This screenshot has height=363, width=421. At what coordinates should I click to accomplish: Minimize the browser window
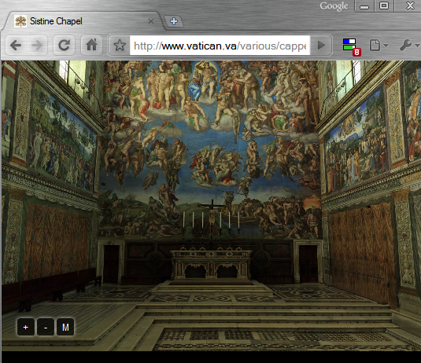click(x=364, y=6)
